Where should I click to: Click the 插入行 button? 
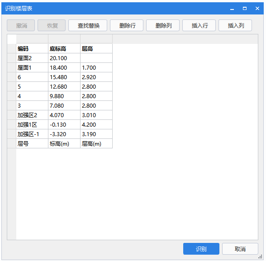pyautogui.click(x=199, y=25)
